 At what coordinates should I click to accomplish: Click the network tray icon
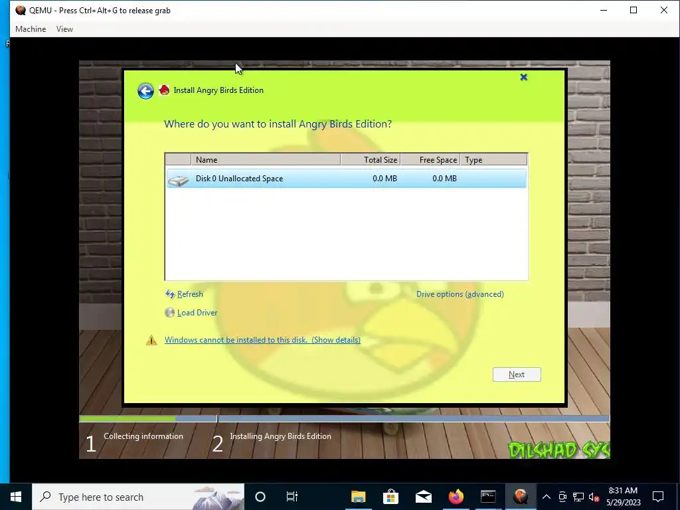click(578, 497)
